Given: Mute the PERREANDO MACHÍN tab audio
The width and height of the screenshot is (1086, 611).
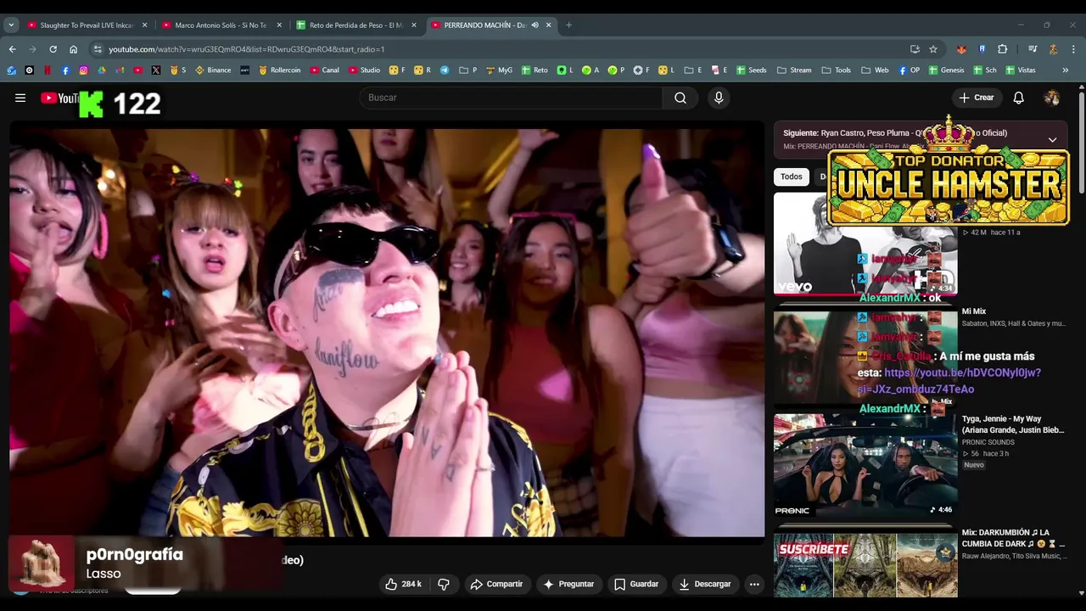Looking at the screenshot, I should pyautogui.click(x=535, y=25).
